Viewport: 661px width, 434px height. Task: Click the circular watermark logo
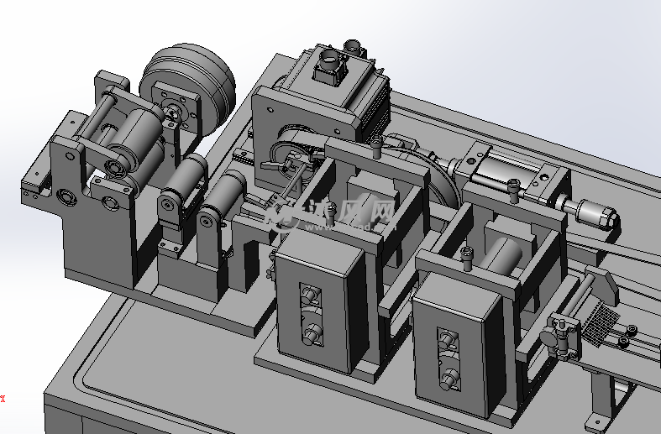click(x=283, y=216)
